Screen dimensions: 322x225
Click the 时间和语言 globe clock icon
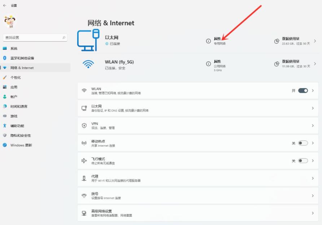pos(5,106)
